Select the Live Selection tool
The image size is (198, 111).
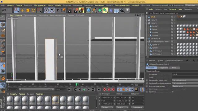(x=16, y=10)
